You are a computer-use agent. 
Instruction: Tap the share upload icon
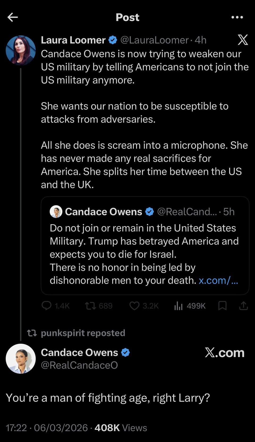click(x=243, y=306)
